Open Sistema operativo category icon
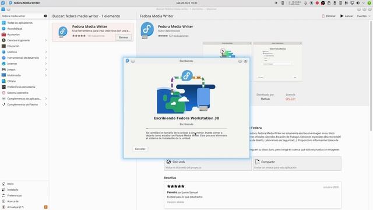373x210 pixels. click(3, 93)
